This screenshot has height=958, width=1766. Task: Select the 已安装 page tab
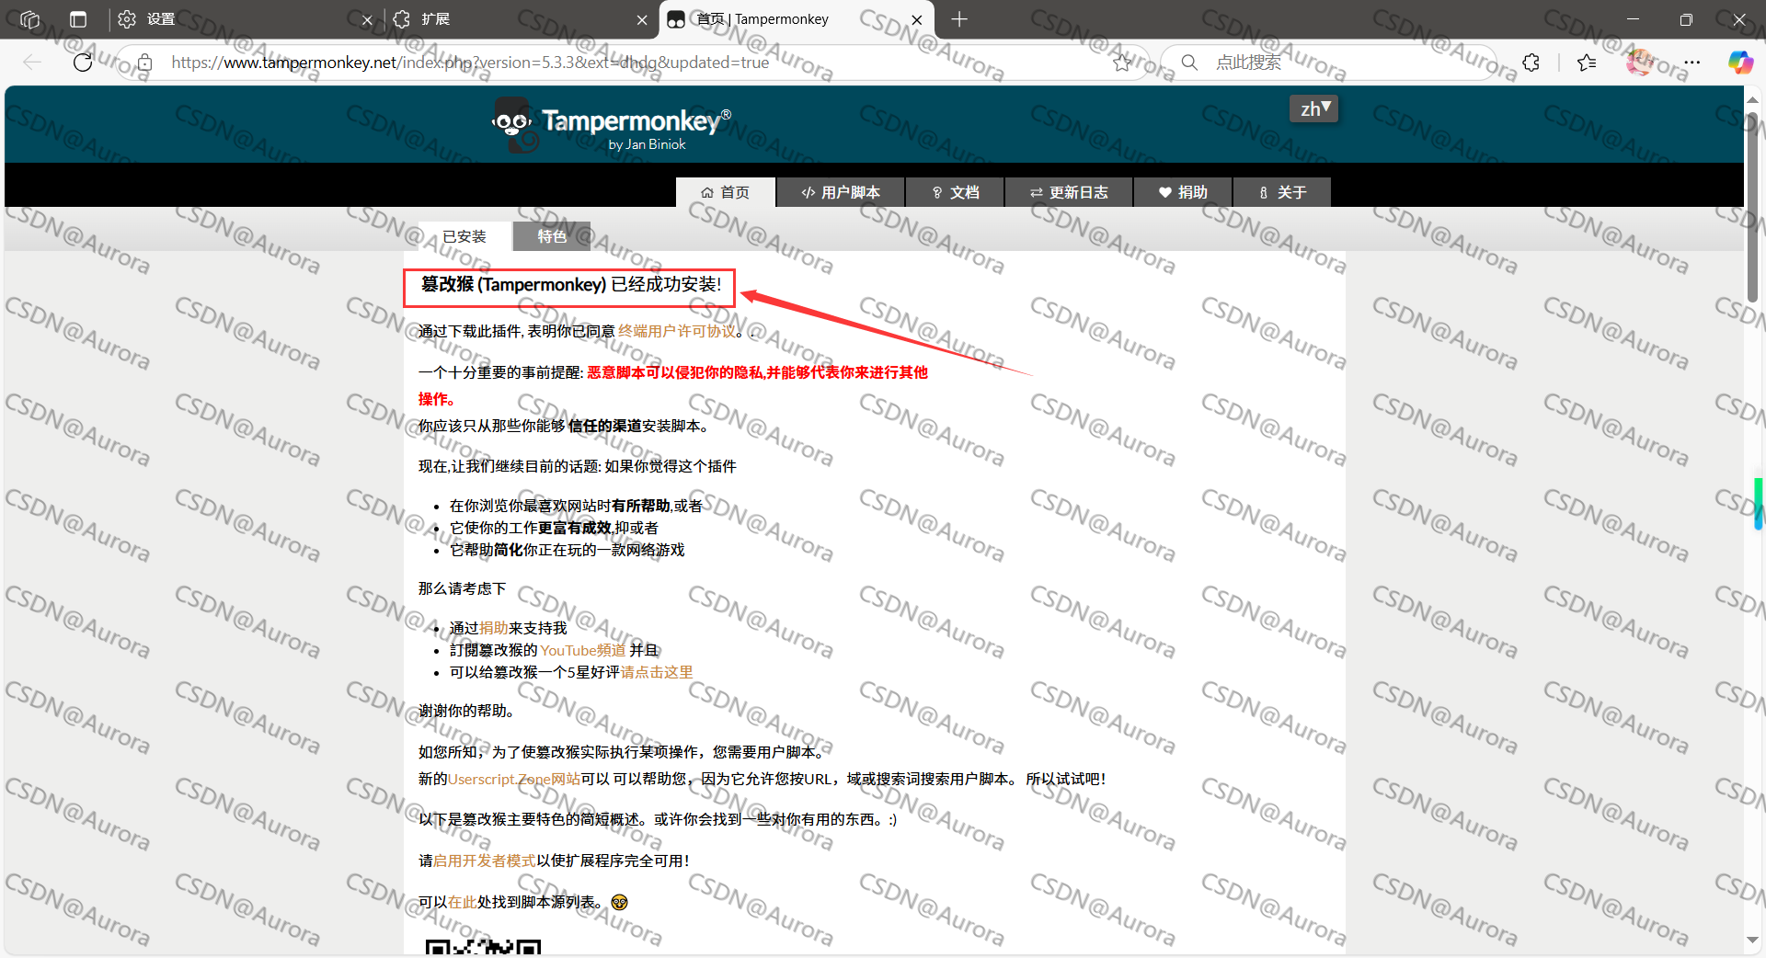coord(464,236)
